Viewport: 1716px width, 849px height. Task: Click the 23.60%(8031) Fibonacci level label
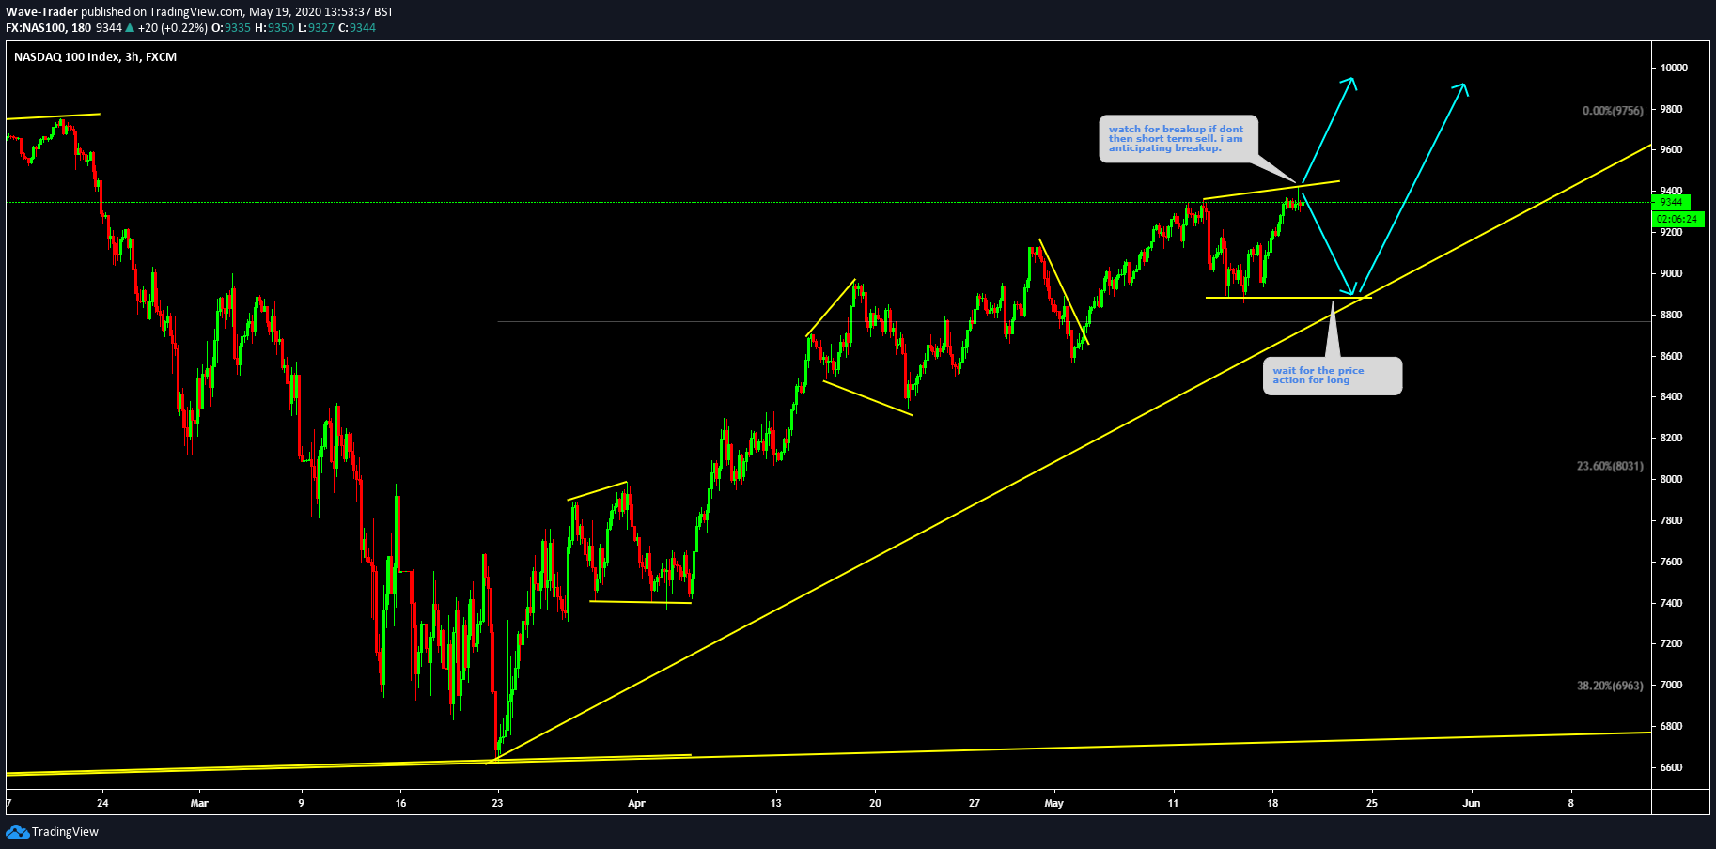[x=1610, y=466]
